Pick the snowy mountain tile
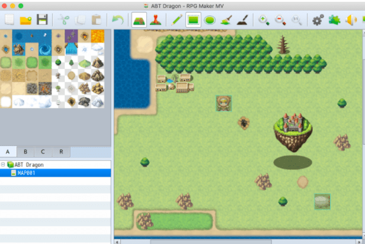This screenshot has height=244, width=365. pos(98,102)
